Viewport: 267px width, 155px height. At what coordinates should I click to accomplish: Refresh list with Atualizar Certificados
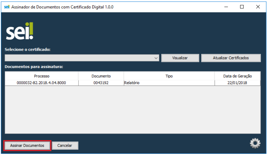pos(231,58)
